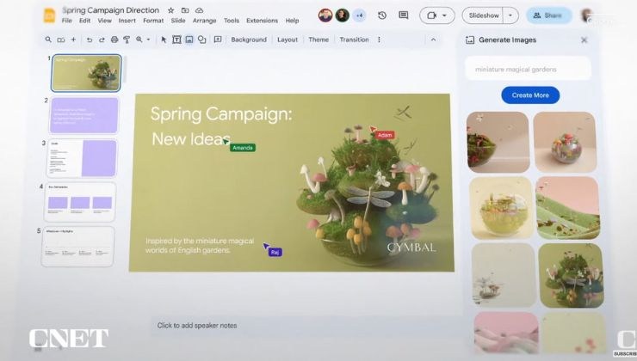Click the miniature magical gardens prompt field

[x=529, y=69]
